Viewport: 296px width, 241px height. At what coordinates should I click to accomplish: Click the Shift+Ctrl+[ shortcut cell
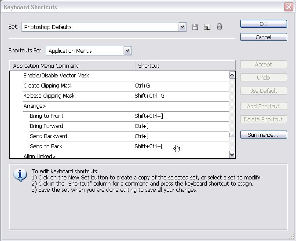point(149,146)
